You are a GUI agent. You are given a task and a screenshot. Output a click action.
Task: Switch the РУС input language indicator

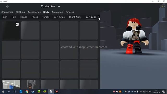(x=150, y=92)
